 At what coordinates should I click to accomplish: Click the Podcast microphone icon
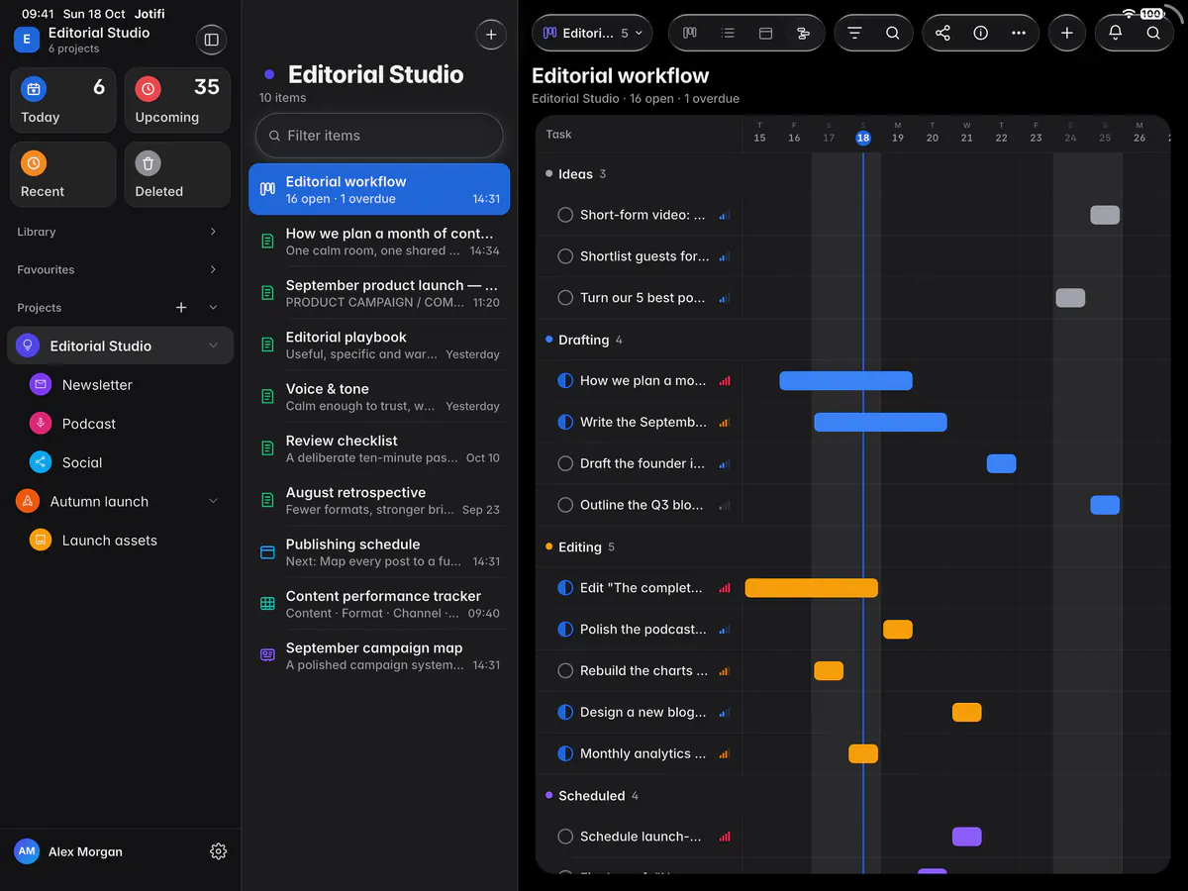point(41,424)
